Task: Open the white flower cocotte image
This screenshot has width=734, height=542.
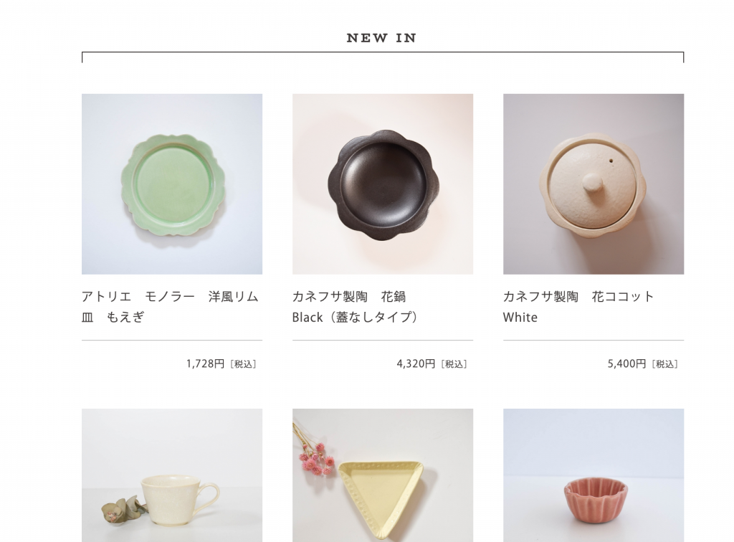Action: coord(594,184)
